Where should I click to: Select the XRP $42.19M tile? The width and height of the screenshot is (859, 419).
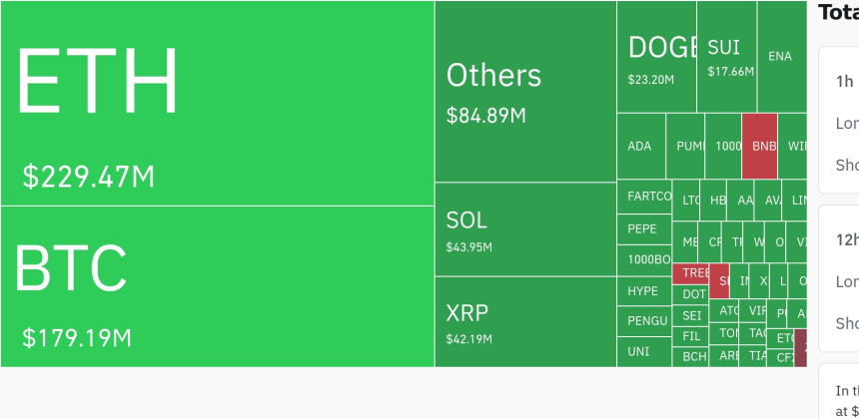click(525, 321)
